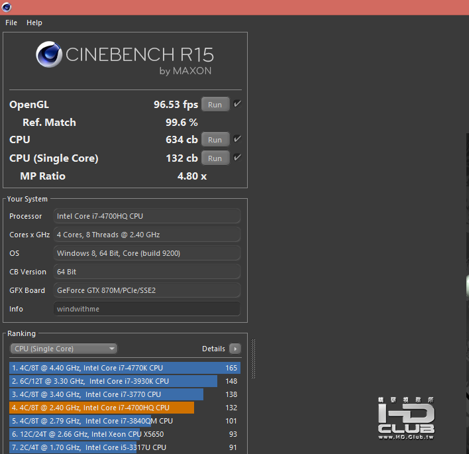The image size is (469, 454).
Task: Run the OpenGL benchmark
Action: pos(215,105)
